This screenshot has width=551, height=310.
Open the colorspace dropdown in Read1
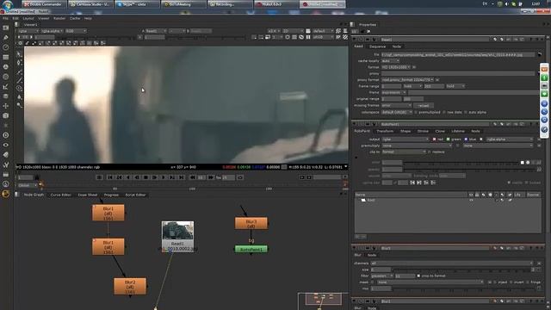(397, 112)
